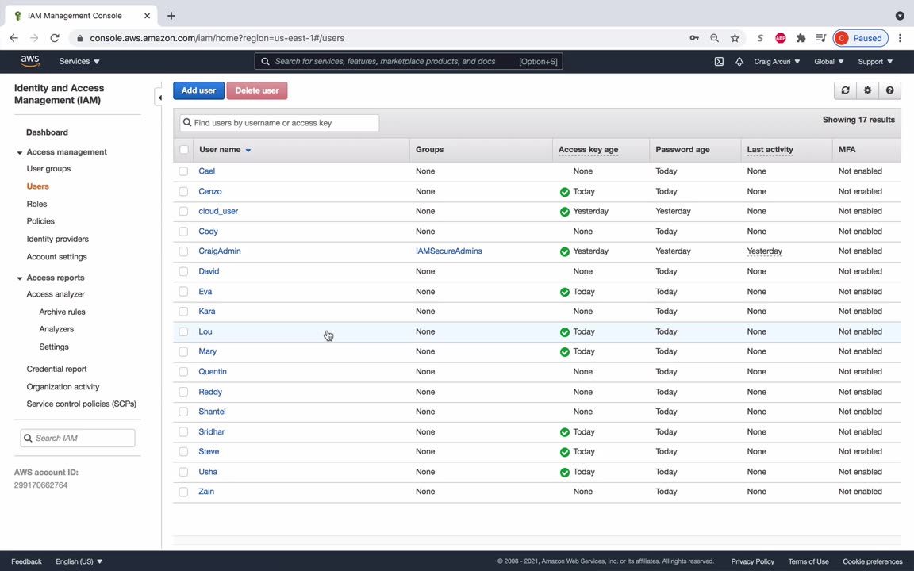Click the help question mark icon
914x571 pixels.
pyautogui.click(x=889, y=90)
